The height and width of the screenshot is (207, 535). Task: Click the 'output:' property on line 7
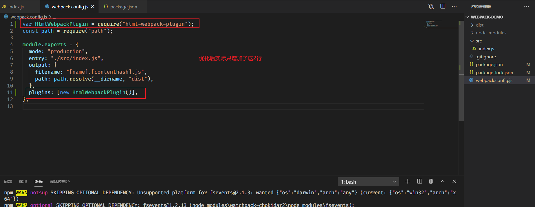point(39,65)
